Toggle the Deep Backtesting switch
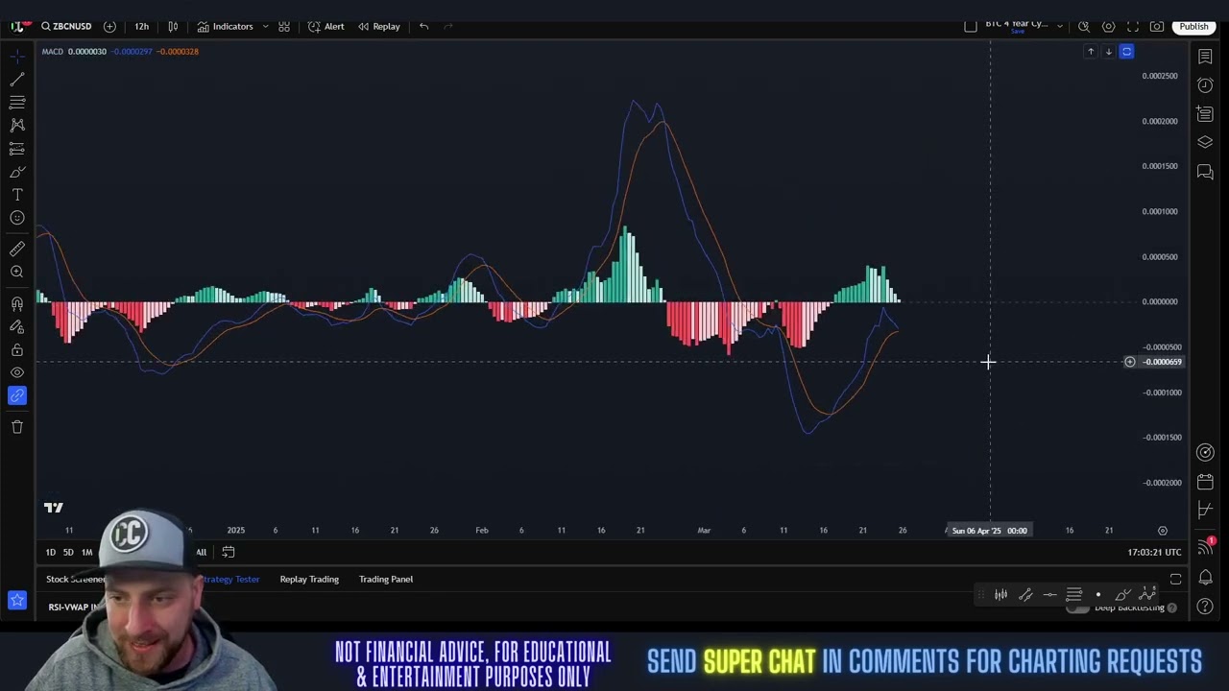The height and width of the screenshot is (691, 1229). (x=1078, y=608)
